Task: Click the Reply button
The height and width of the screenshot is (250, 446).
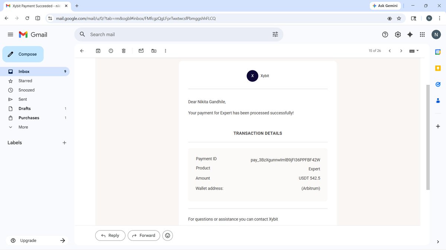Action: tap(110, 236)
